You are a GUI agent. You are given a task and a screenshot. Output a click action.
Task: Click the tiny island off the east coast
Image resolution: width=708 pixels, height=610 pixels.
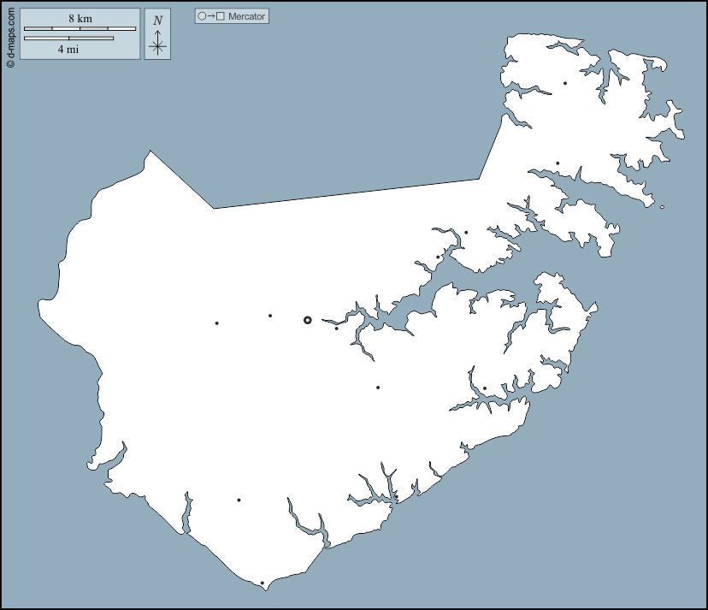click(662, 207)
